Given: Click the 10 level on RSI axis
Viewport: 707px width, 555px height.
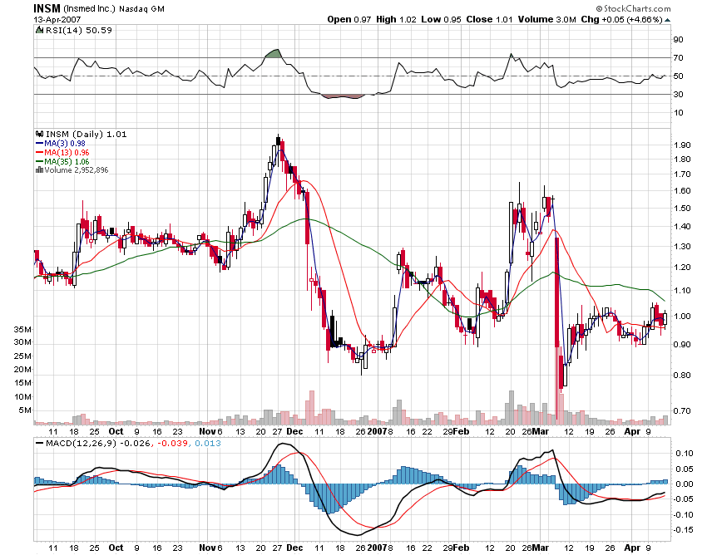Looking at the screenshot, I should [x=678, y=113].
